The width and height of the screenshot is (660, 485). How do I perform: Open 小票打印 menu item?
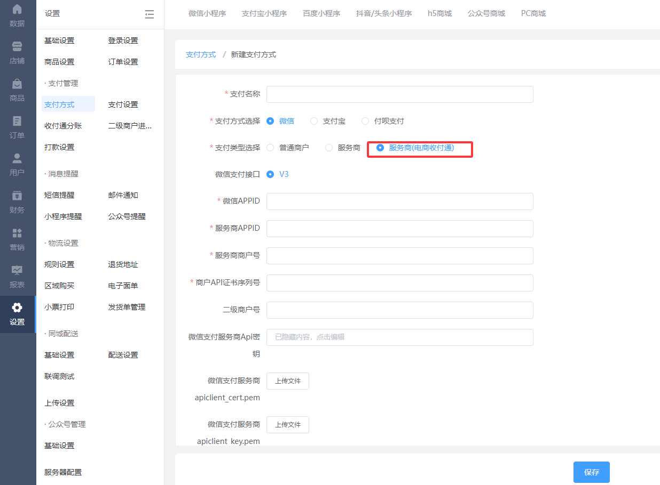click(59, 307)
